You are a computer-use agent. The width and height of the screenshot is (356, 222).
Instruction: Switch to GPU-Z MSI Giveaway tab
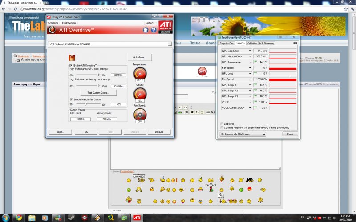coord(267,43)
